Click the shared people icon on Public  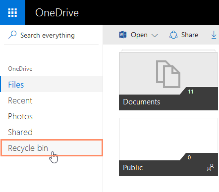[x=210, y=167]
